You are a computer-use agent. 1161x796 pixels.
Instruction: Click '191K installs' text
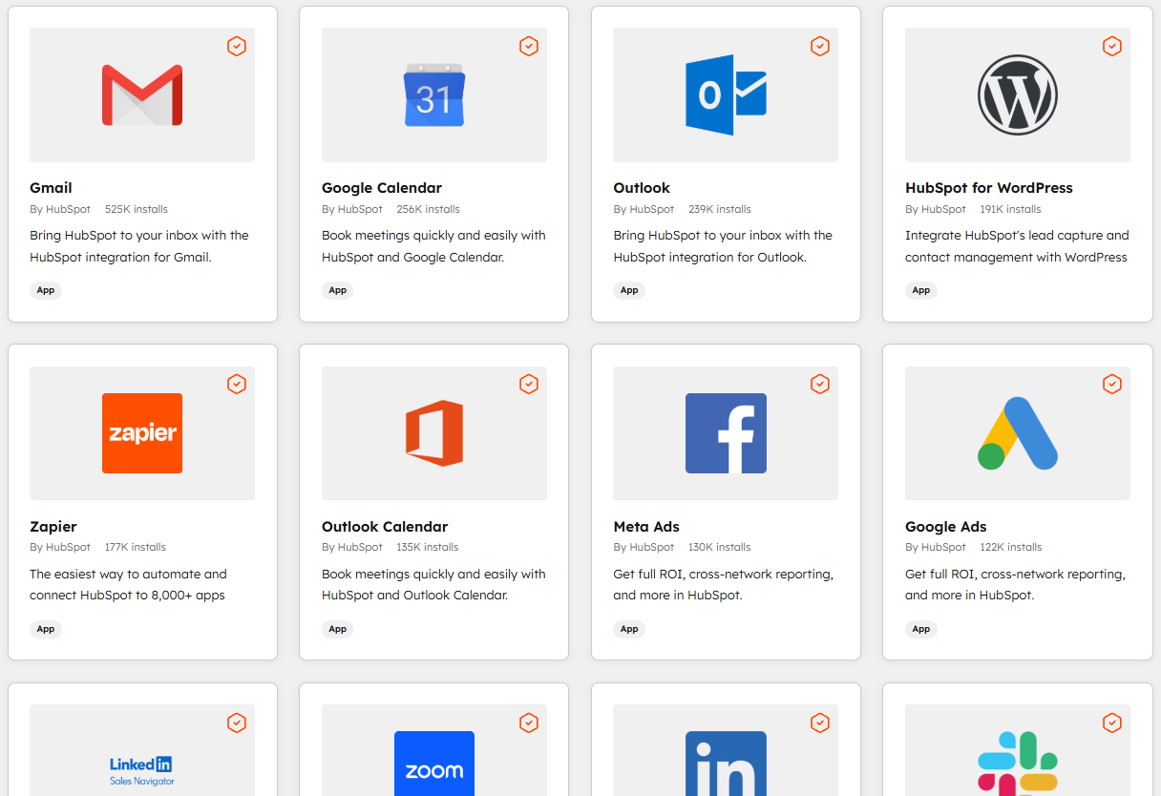[1011, 209]
